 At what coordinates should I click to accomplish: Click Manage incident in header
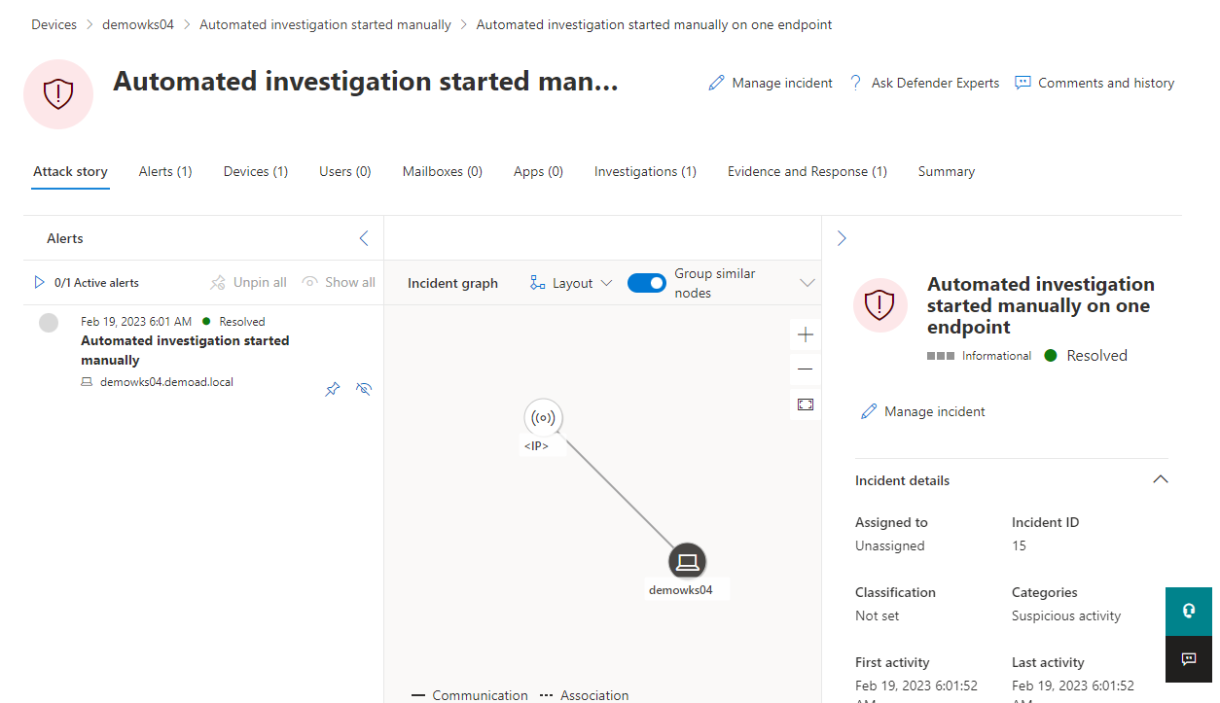771,84
